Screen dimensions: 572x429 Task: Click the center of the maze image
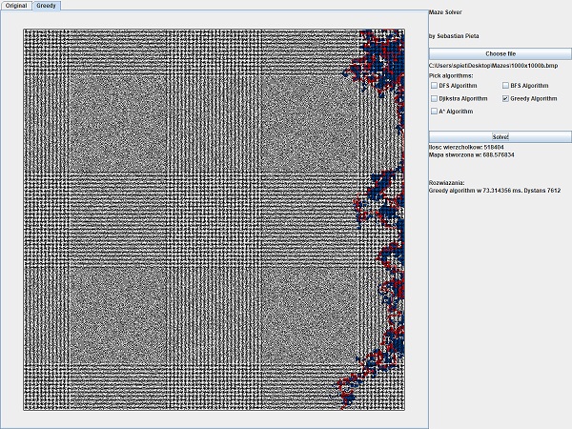[214, 219]
